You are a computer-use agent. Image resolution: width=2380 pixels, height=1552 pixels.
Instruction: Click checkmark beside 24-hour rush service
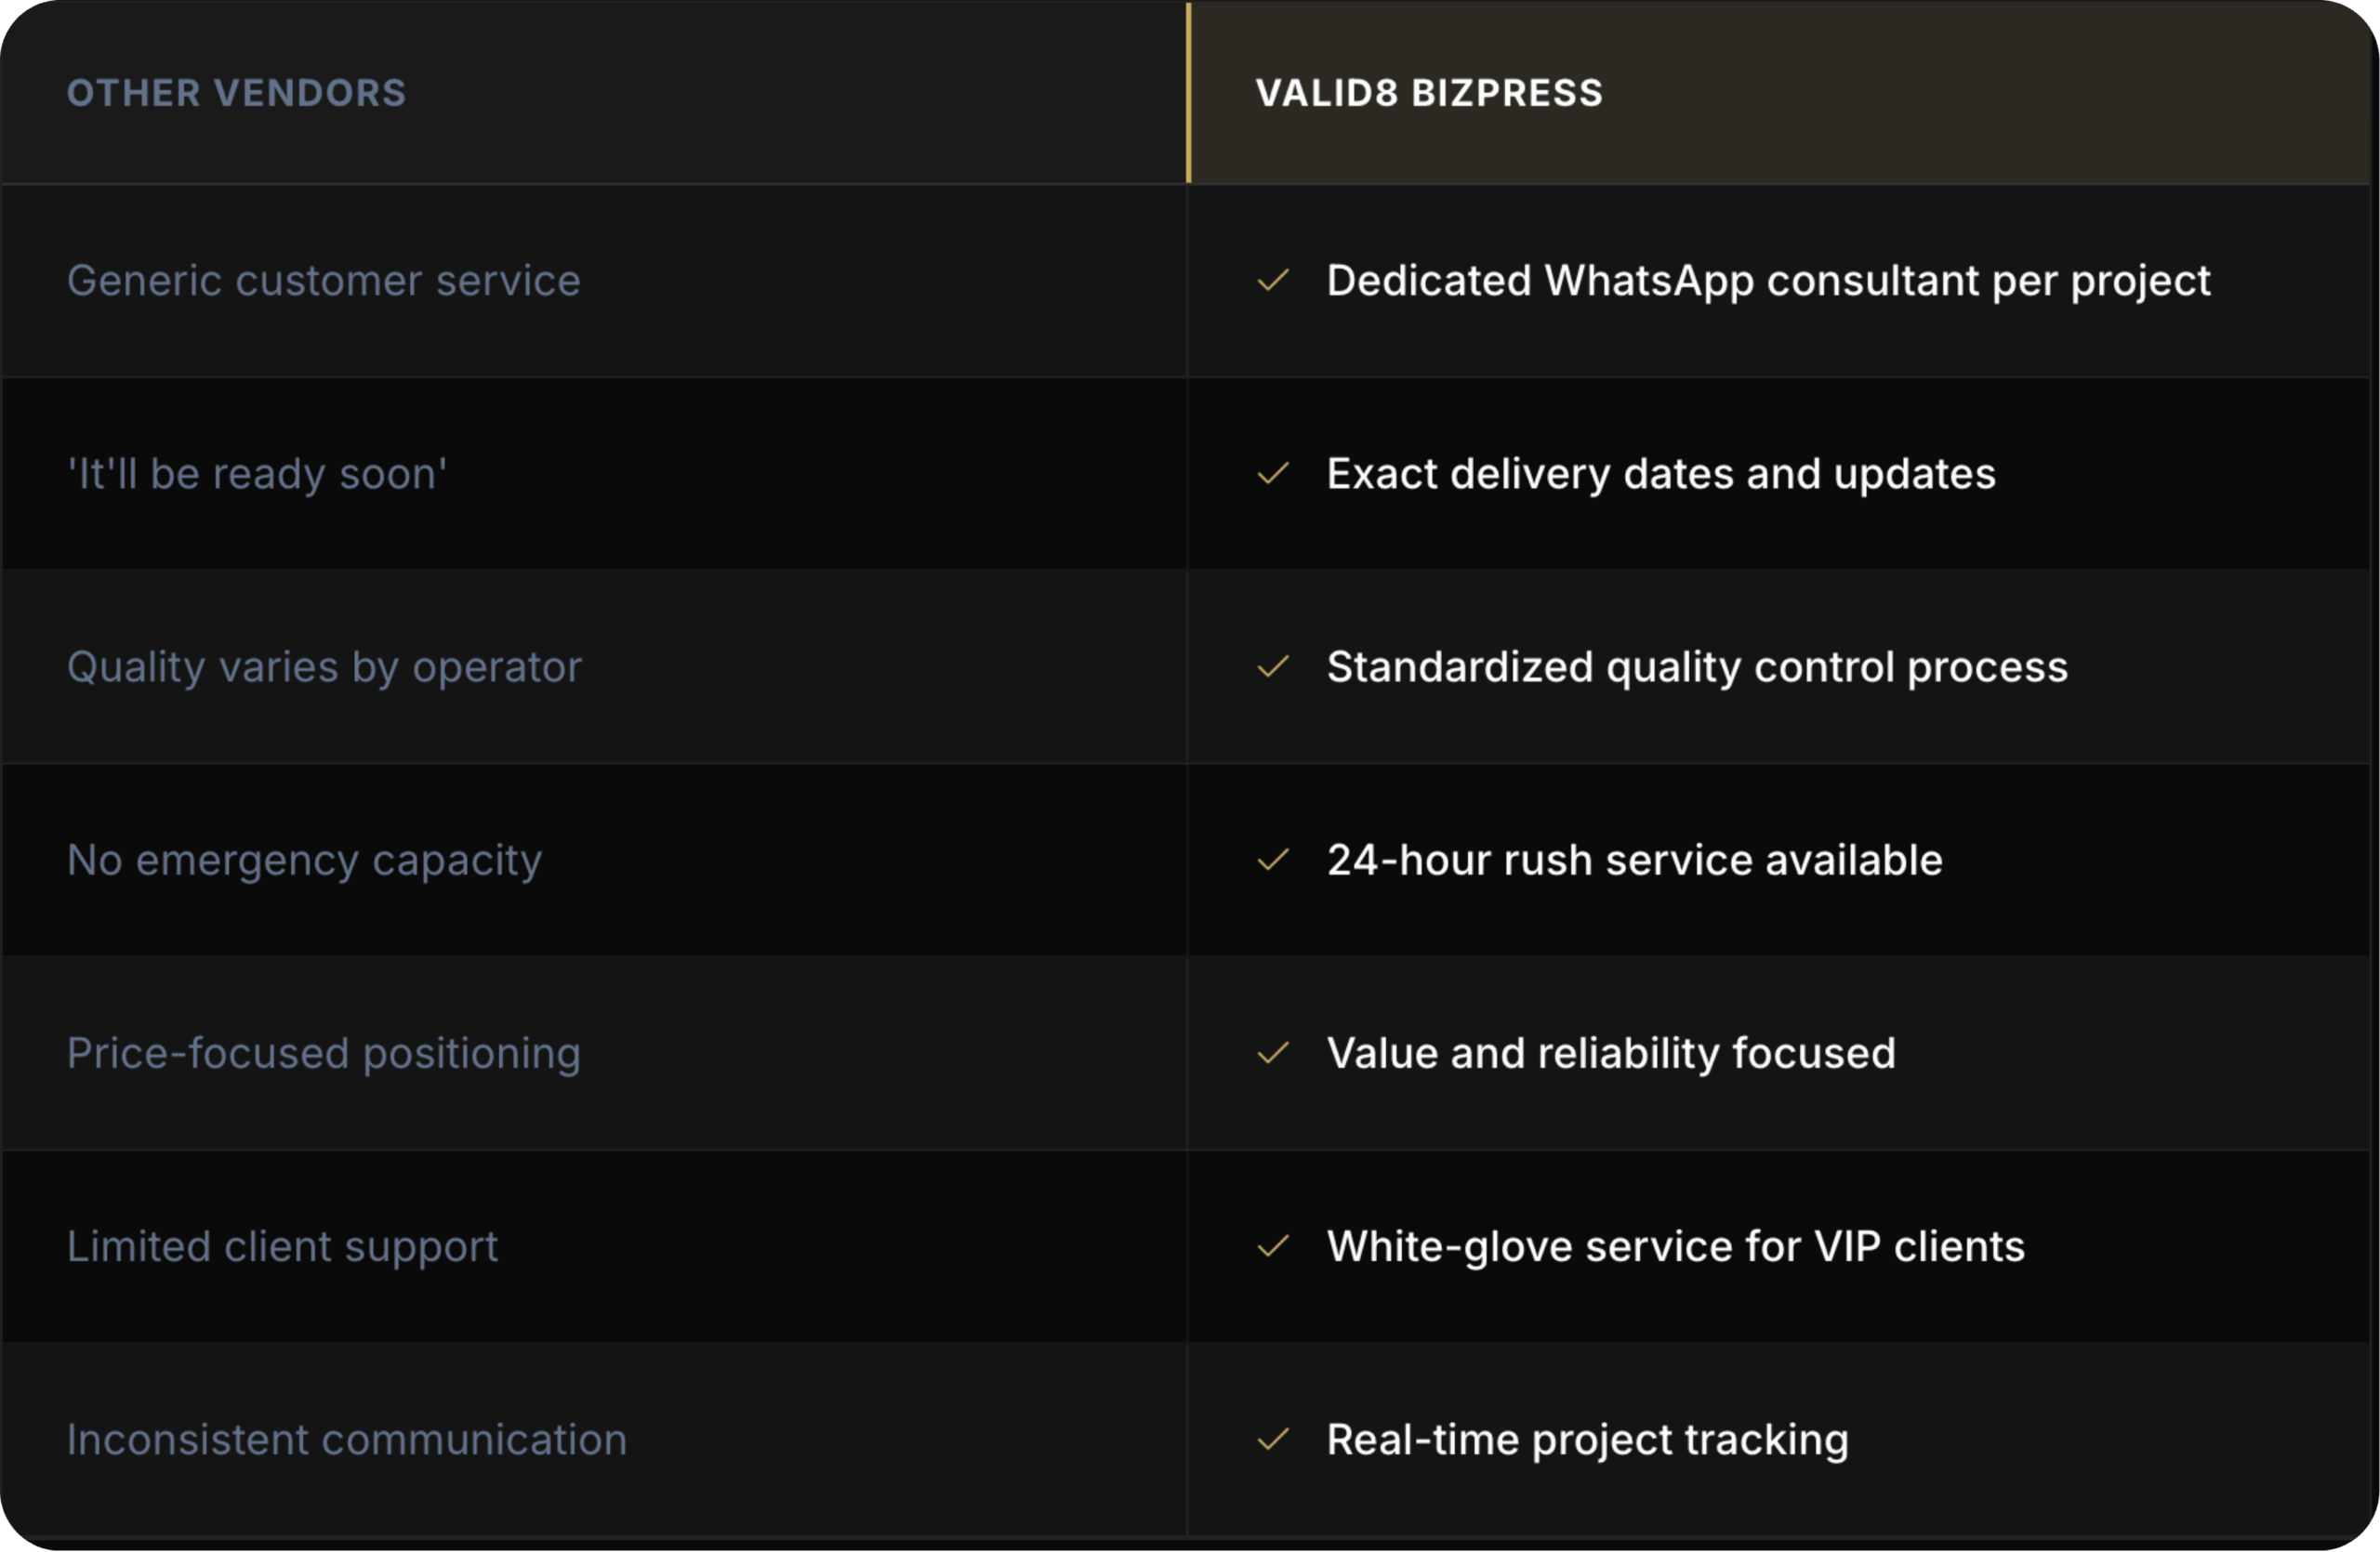coord(1272,861)
